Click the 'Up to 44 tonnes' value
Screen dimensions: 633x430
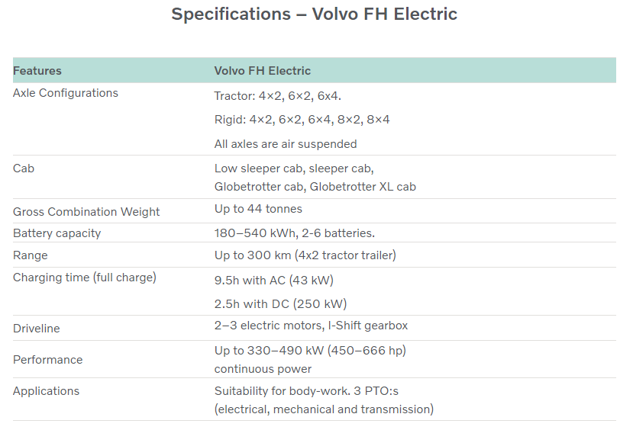pos(258,209)
